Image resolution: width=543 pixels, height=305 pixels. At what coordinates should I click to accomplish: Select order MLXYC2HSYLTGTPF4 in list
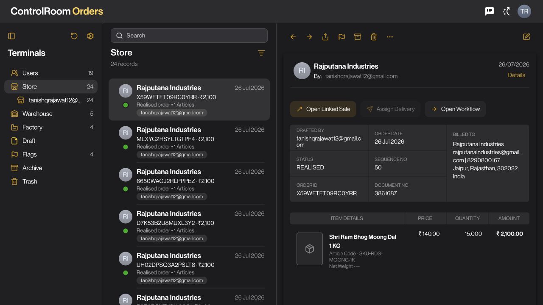(189, 141)
